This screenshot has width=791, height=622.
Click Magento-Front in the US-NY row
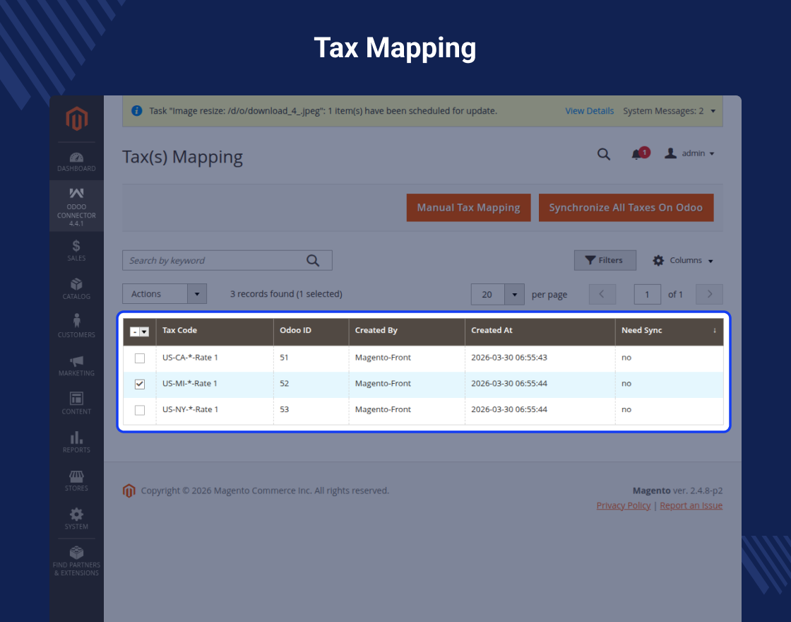click(x=383, y=409)
